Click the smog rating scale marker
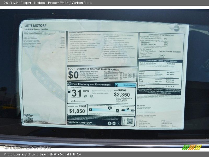 tap(127, 109)
